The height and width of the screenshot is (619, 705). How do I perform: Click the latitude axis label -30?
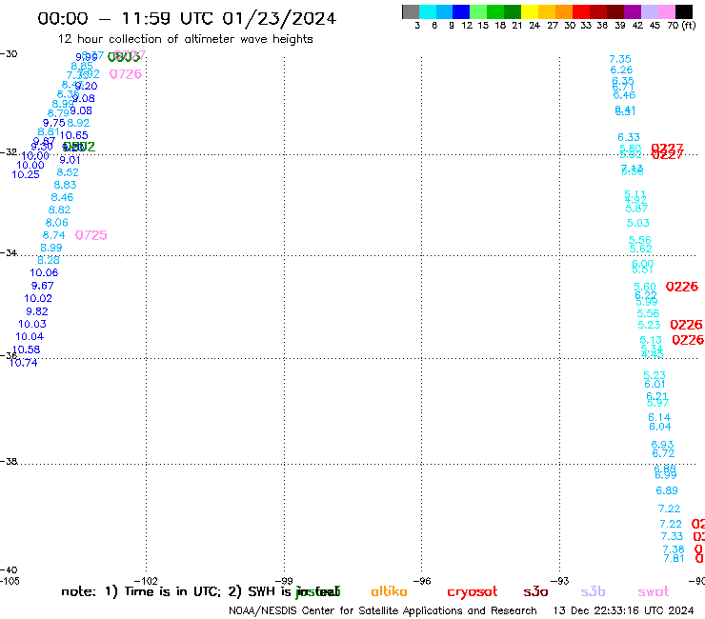tap(9, 54)
